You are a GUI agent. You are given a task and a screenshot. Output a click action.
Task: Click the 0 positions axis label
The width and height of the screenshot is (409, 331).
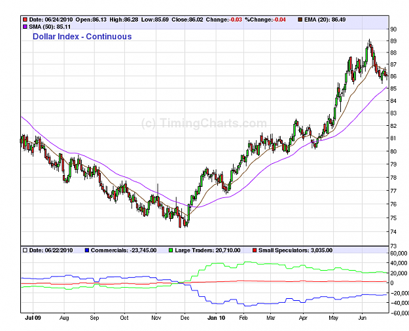(x=392, y=283)
